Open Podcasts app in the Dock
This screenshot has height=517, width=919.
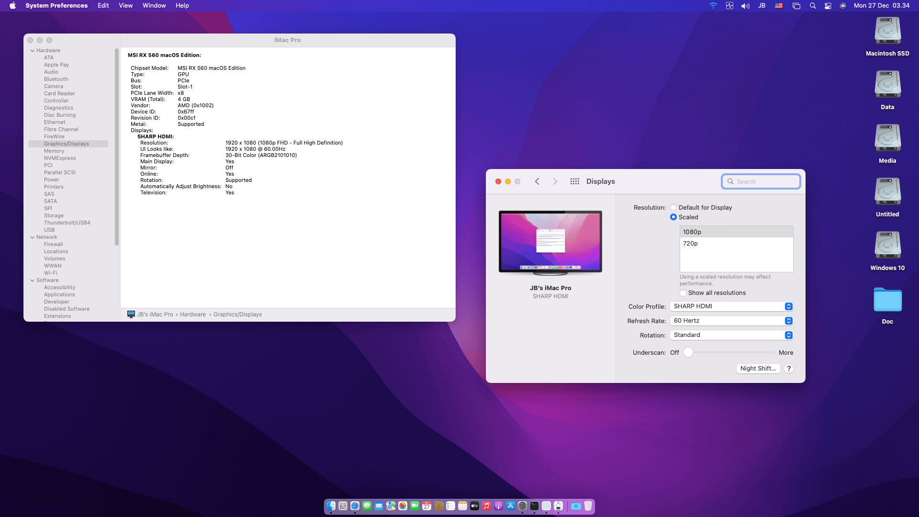coord(499,506)
